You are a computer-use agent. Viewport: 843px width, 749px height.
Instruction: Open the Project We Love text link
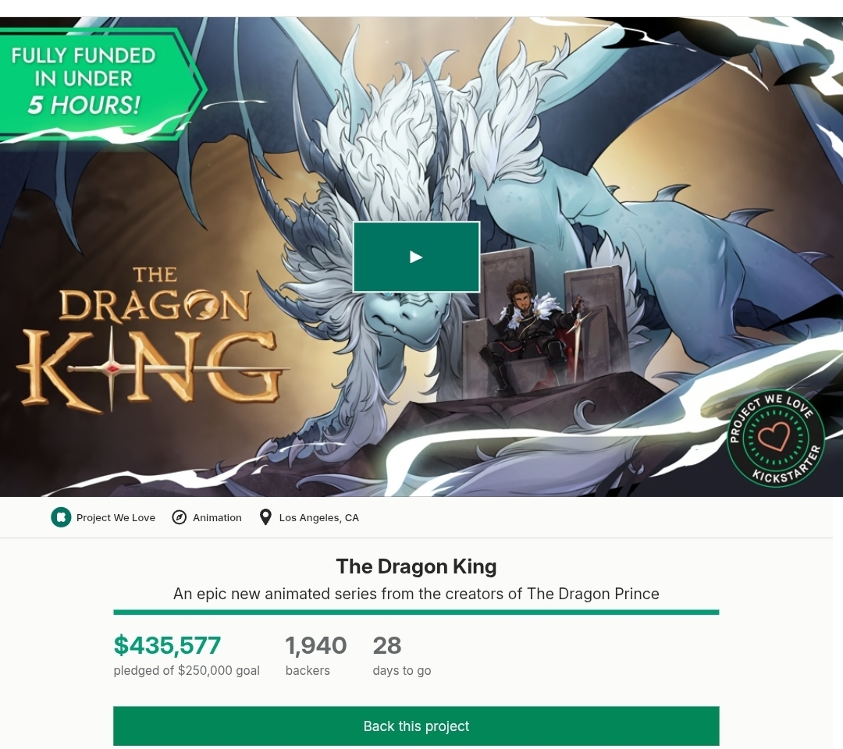coord(116,517)
